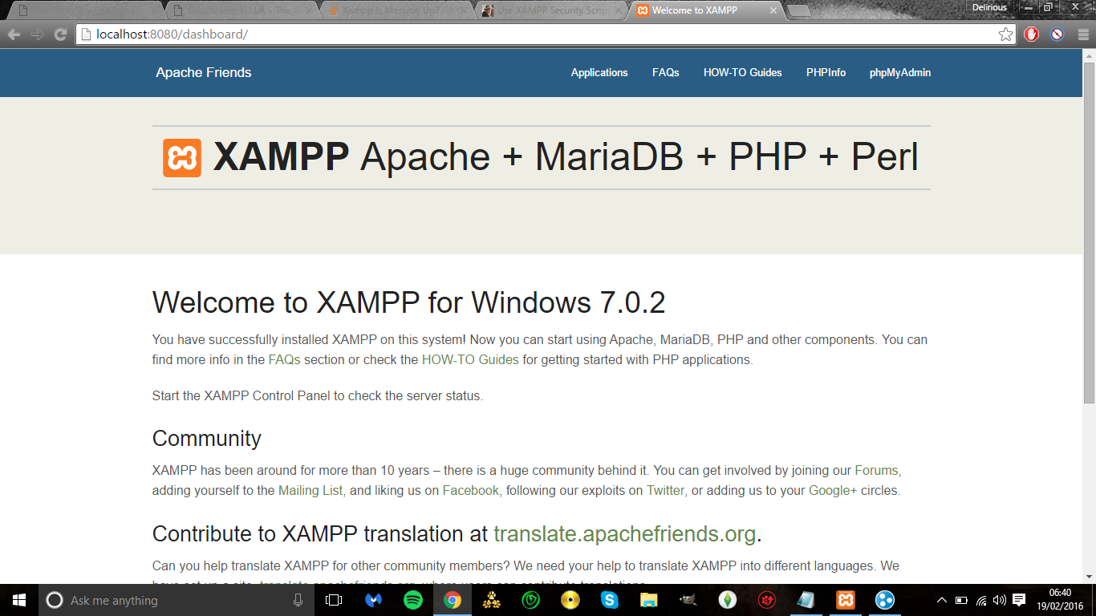Screen dimensions: 1096x616
Task: Open Task View on the taskbar
Action: click(x=334, y=600)
